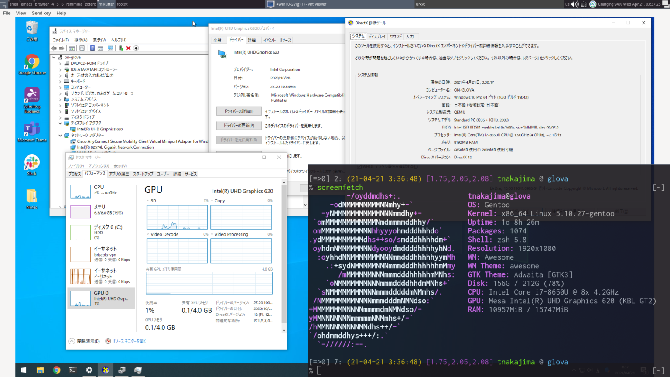Click the Back arrow in Device Manager toolbar
670x377 pixels.
pos(54,48)
